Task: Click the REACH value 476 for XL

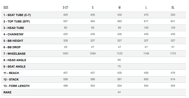Action: coord(173,73)
